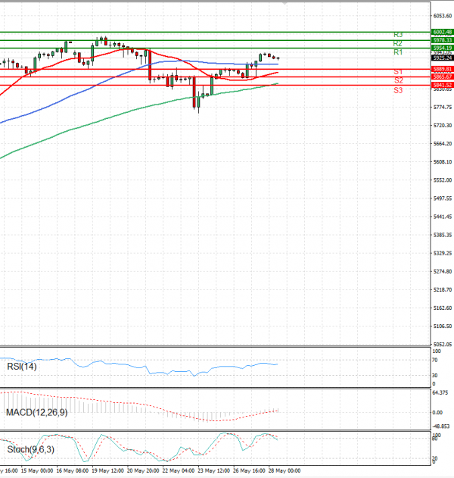454x478 pixels.
Task: Click the red 5841.52 price tag
Action: point(443,85)
